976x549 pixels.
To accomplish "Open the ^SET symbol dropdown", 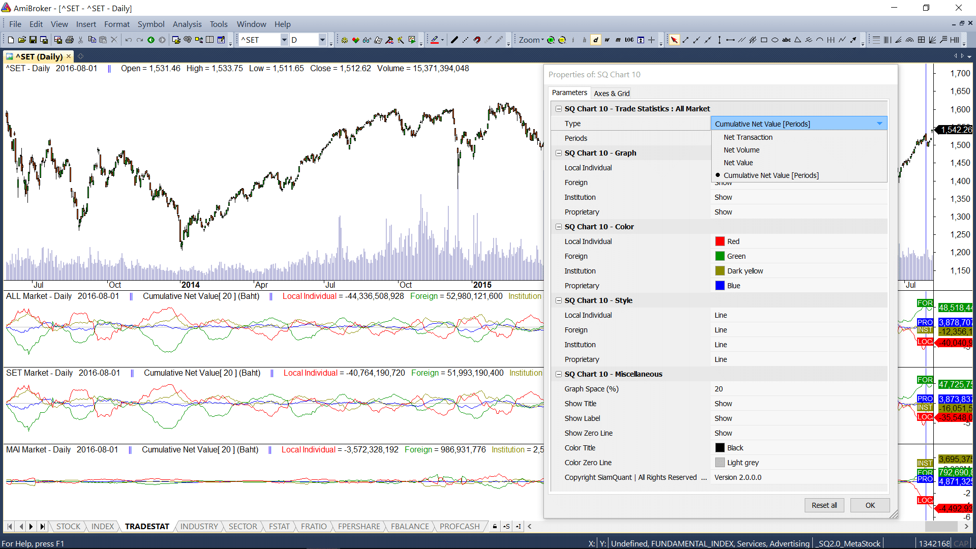I will pyautogui.click(x=284, y=40).
